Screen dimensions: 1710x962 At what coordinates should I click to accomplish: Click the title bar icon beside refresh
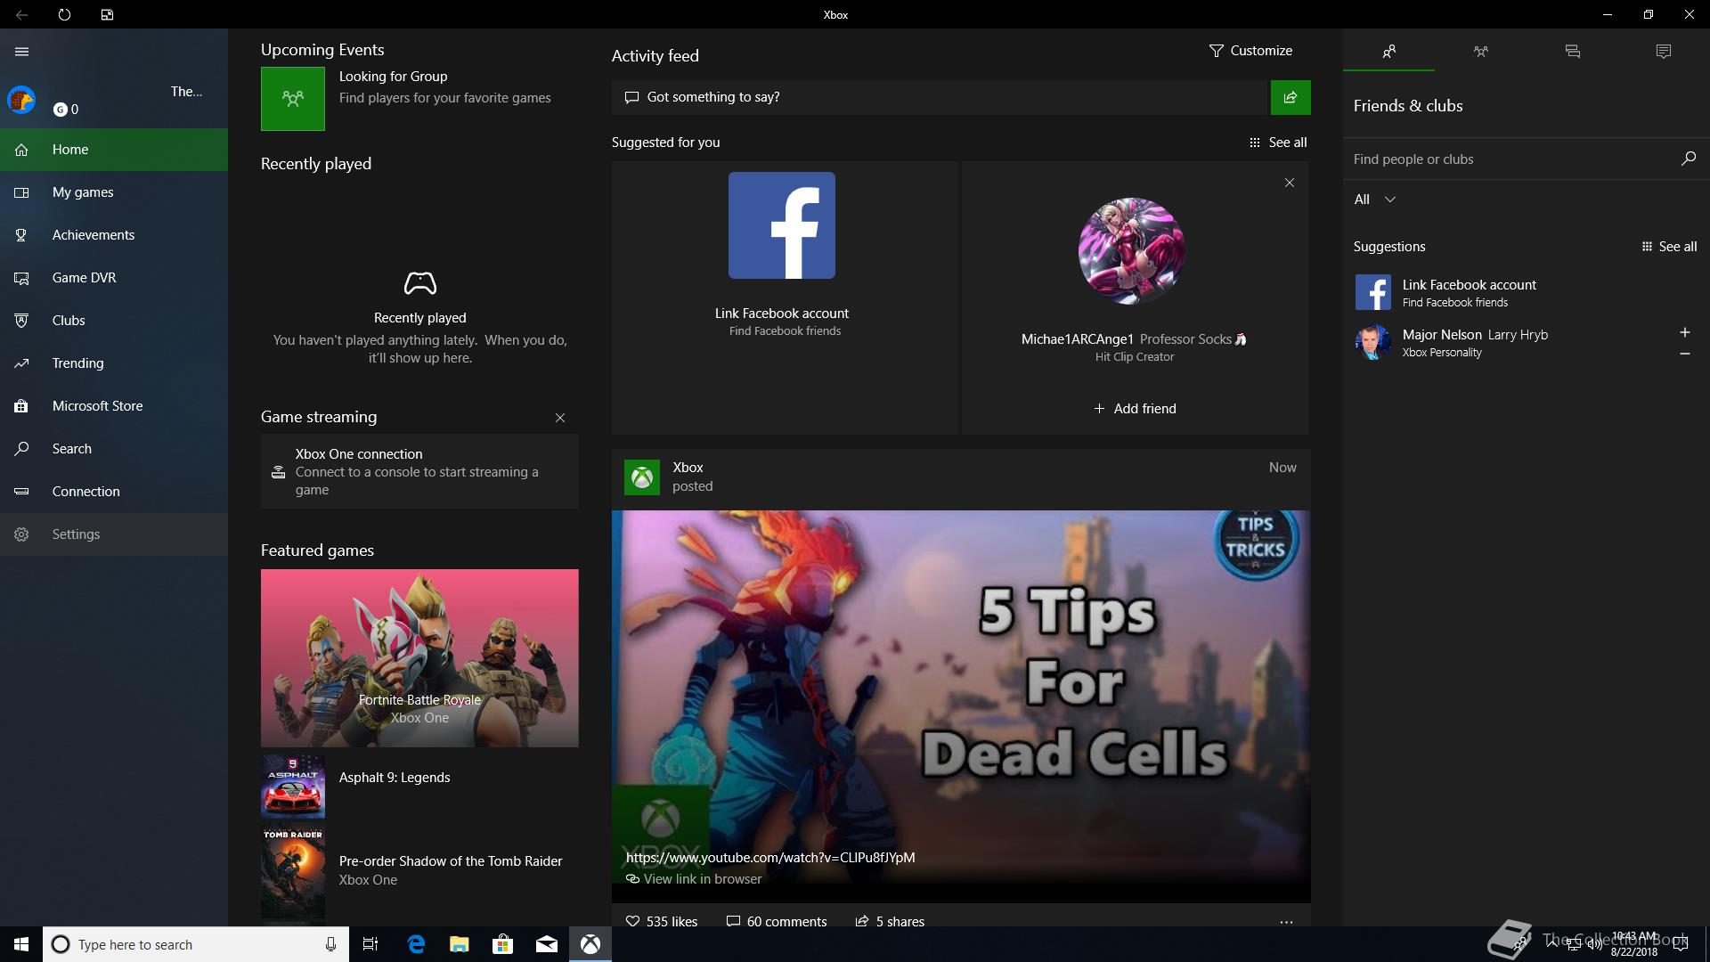click(107, 14)
